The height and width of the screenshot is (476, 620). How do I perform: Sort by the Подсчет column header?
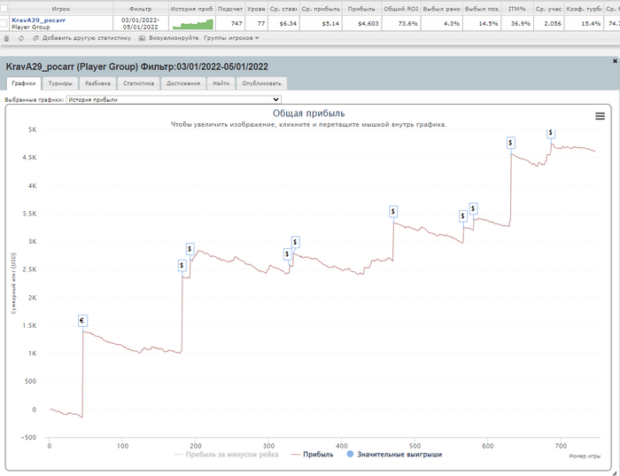pyautogui.click(x=230, y=8)
